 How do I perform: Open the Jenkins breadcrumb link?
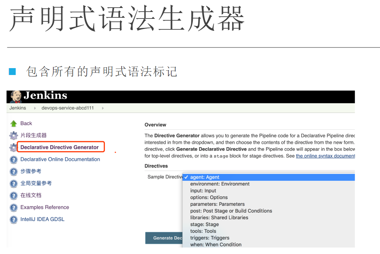[x=18, y=108]
